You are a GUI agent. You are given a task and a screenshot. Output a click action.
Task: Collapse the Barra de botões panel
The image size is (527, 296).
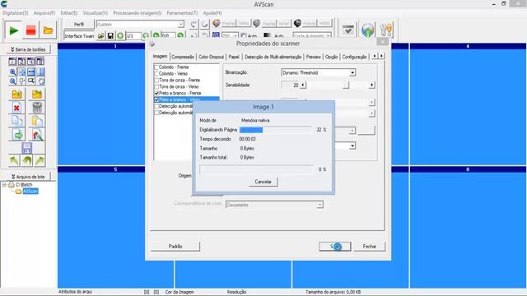(x=28, y=49)
